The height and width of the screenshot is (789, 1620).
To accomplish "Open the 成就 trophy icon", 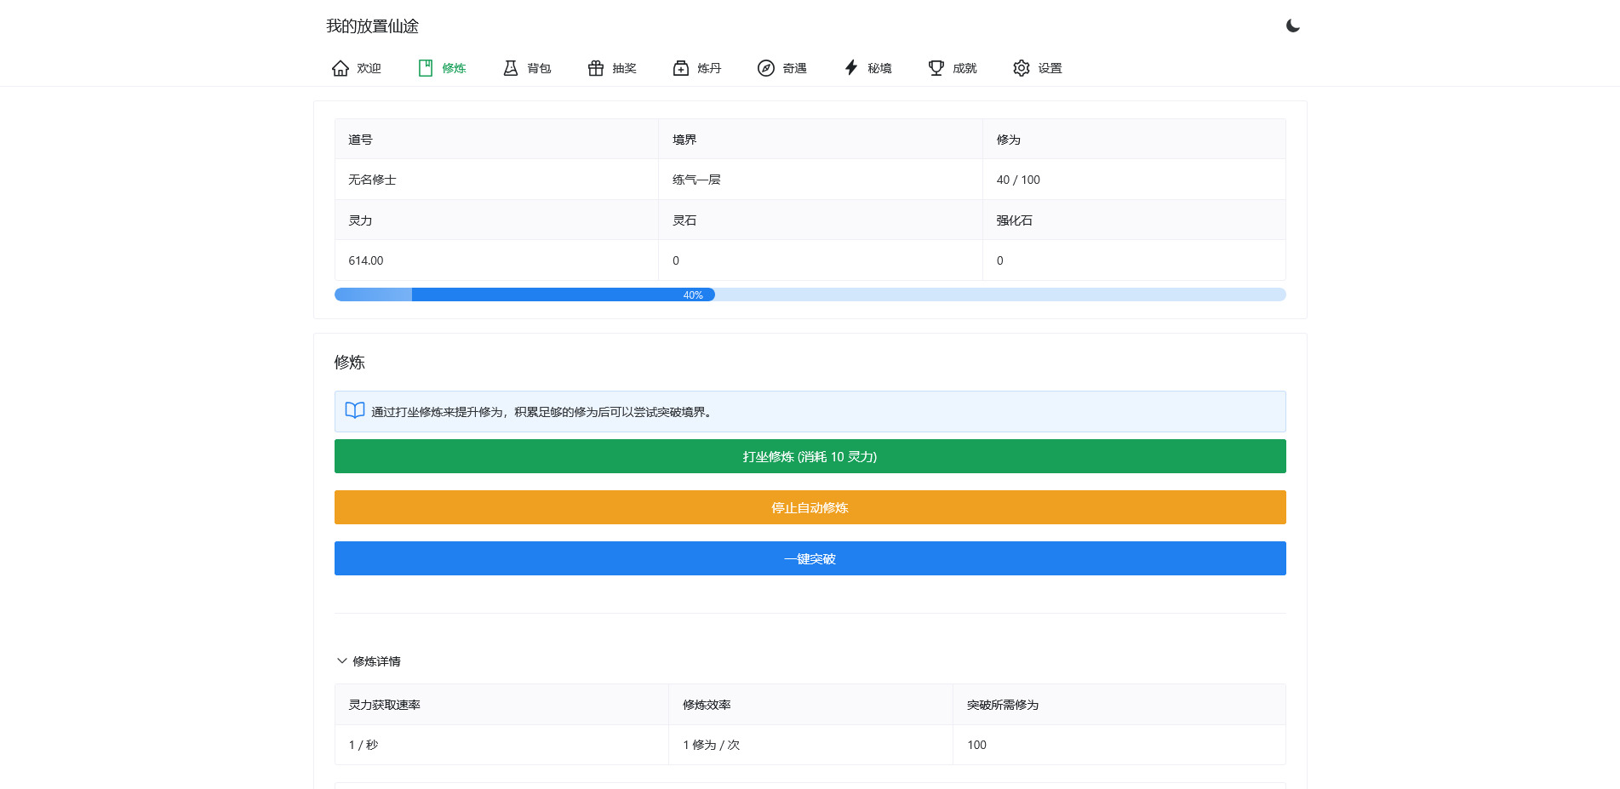I will point(935,67).
